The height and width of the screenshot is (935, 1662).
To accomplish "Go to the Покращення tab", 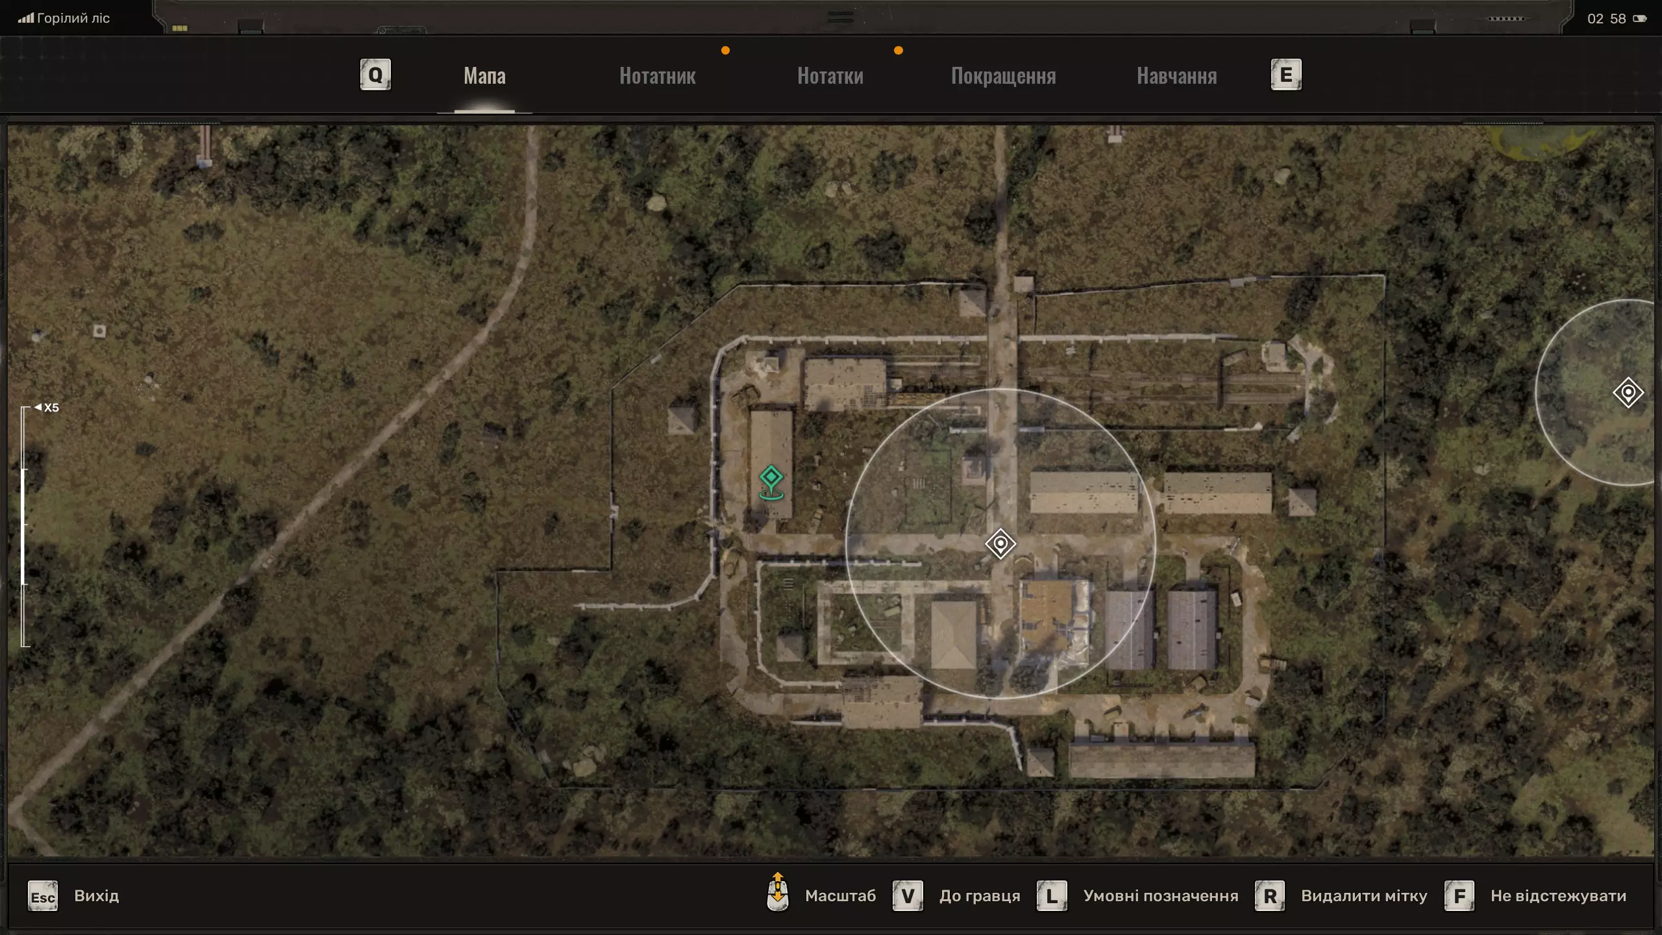I will (x=1003, y=76).
